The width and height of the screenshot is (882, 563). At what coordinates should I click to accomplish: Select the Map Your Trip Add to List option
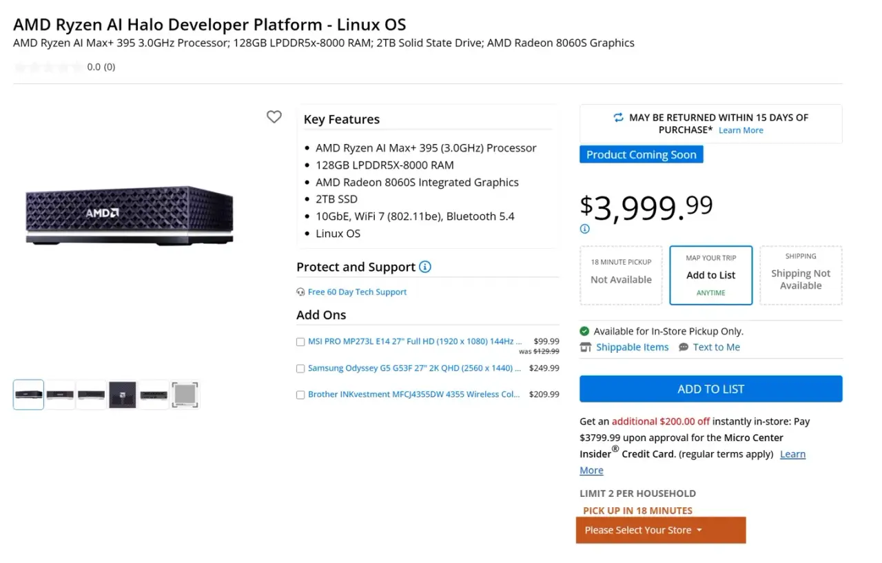coord(711,275)
